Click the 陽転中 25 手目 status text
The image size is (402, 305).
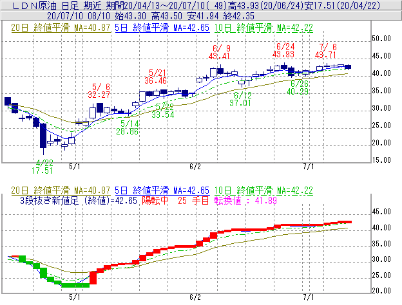tap(176, 200)
